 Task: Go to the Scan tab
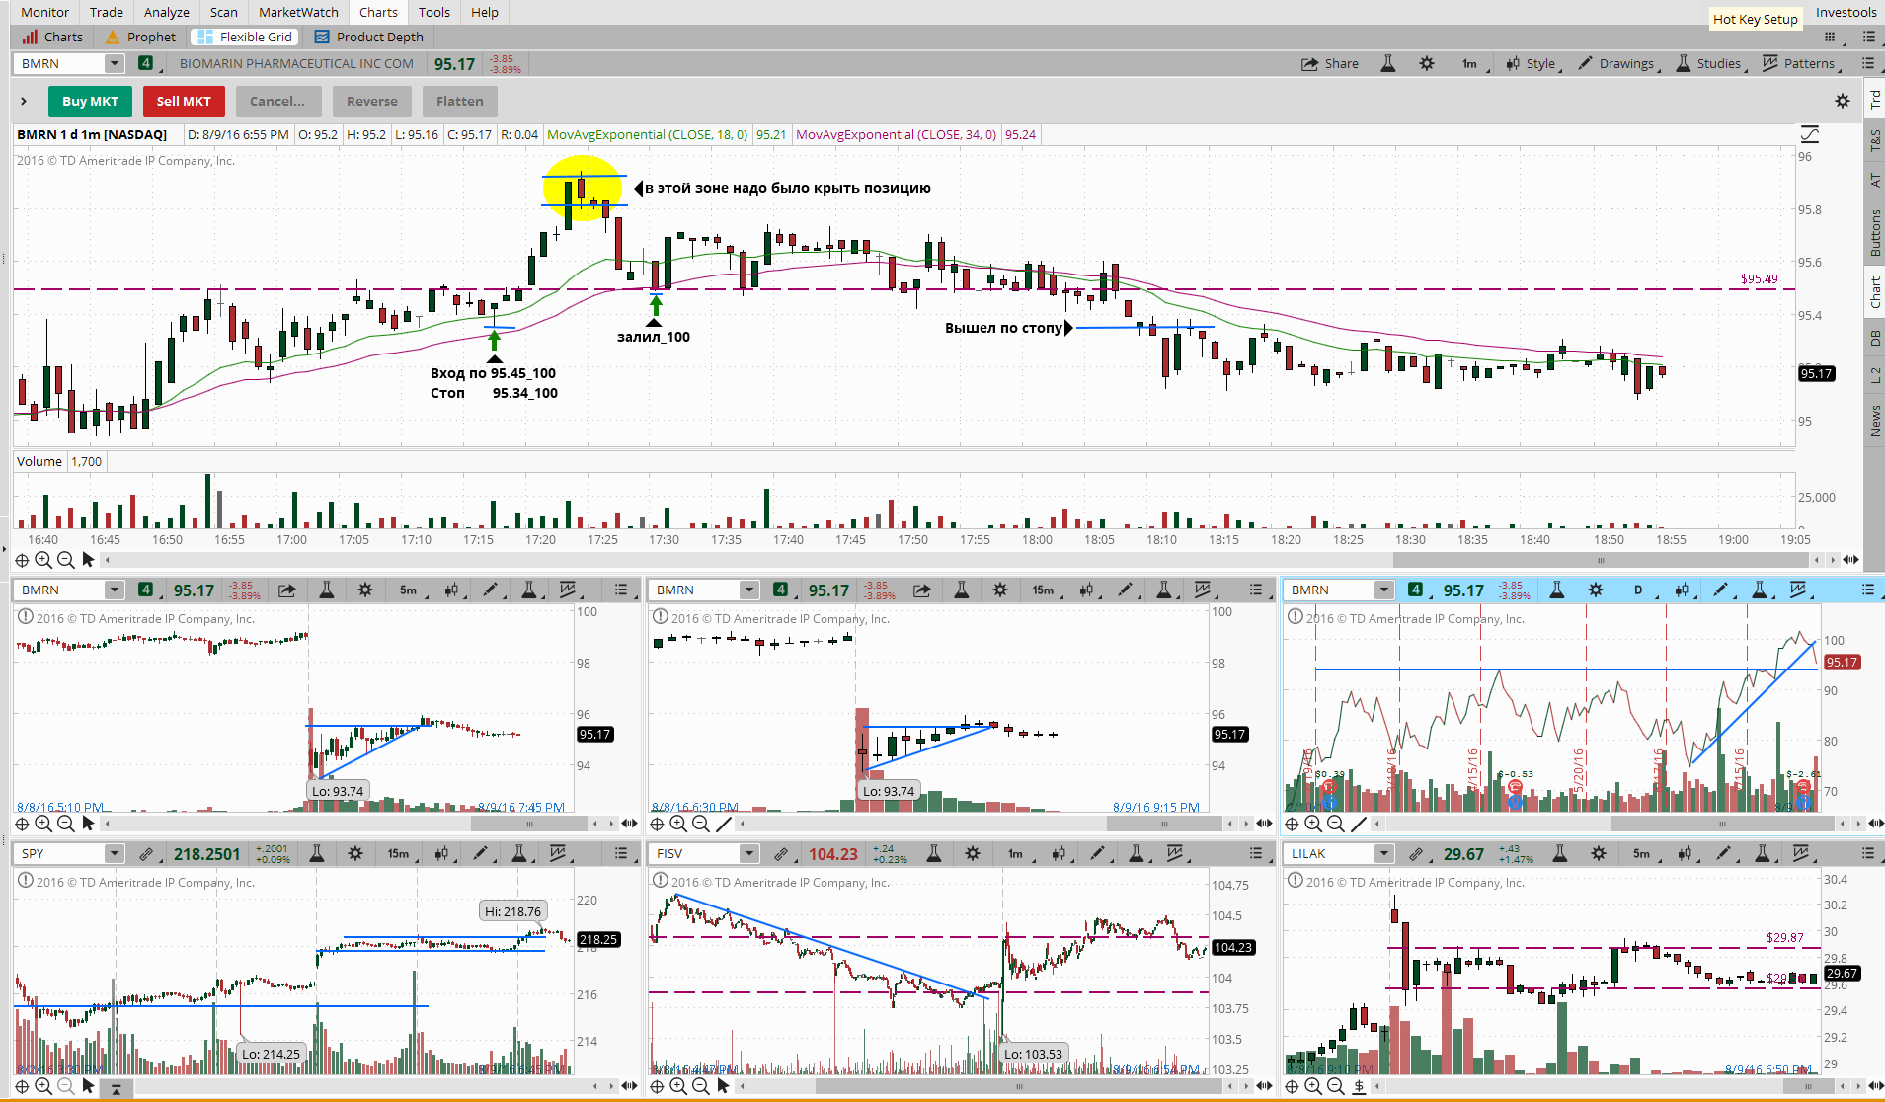[x=224, y=12]
